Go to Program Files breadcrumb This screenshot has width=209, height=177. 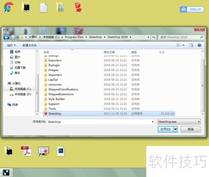(x=74, y=37)
